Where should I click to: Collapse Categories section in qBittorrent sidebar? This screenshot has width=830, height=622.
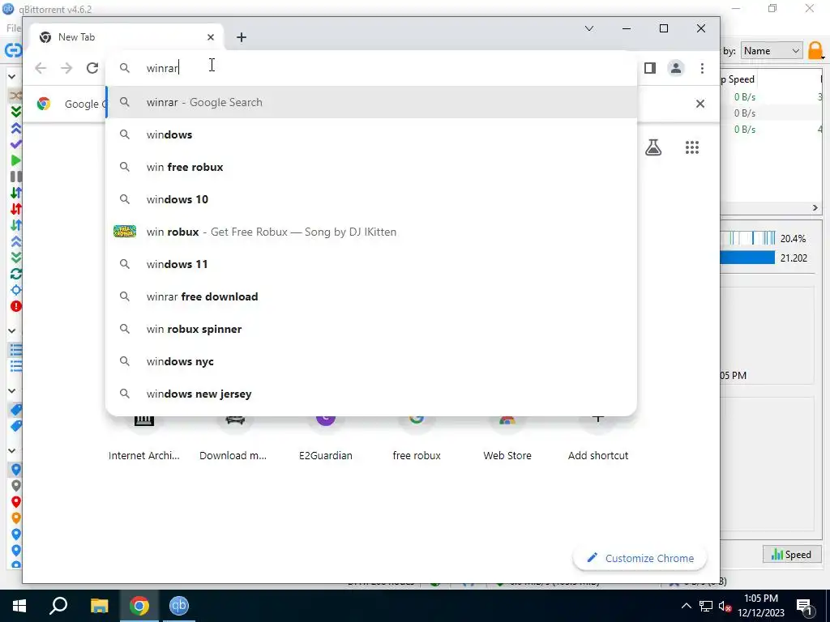pos(11,330)
